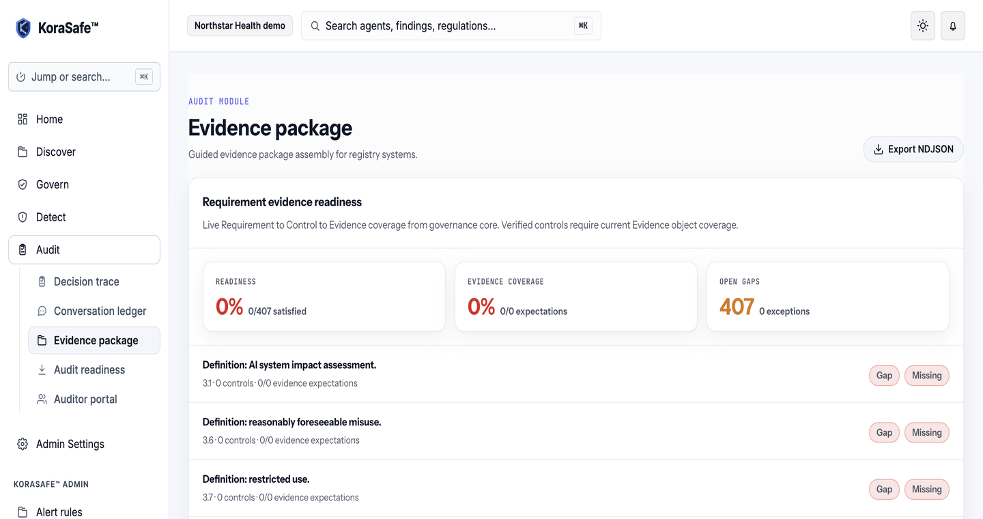Click the Conversation ledger chat bubble icon
Image resolution: width=983 pixels, height=519 pixels.
pyautogui.click(x=42, y=311)
